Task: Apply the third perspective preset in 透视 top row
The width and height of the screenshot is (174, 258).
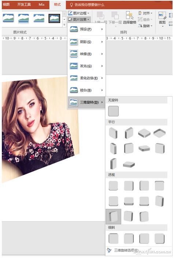Action: click(144, 186)
